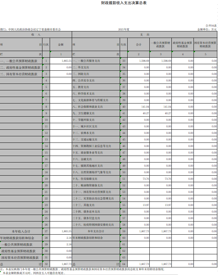
Task: Select row number 59 in the 行次 column
Action: 124,231
